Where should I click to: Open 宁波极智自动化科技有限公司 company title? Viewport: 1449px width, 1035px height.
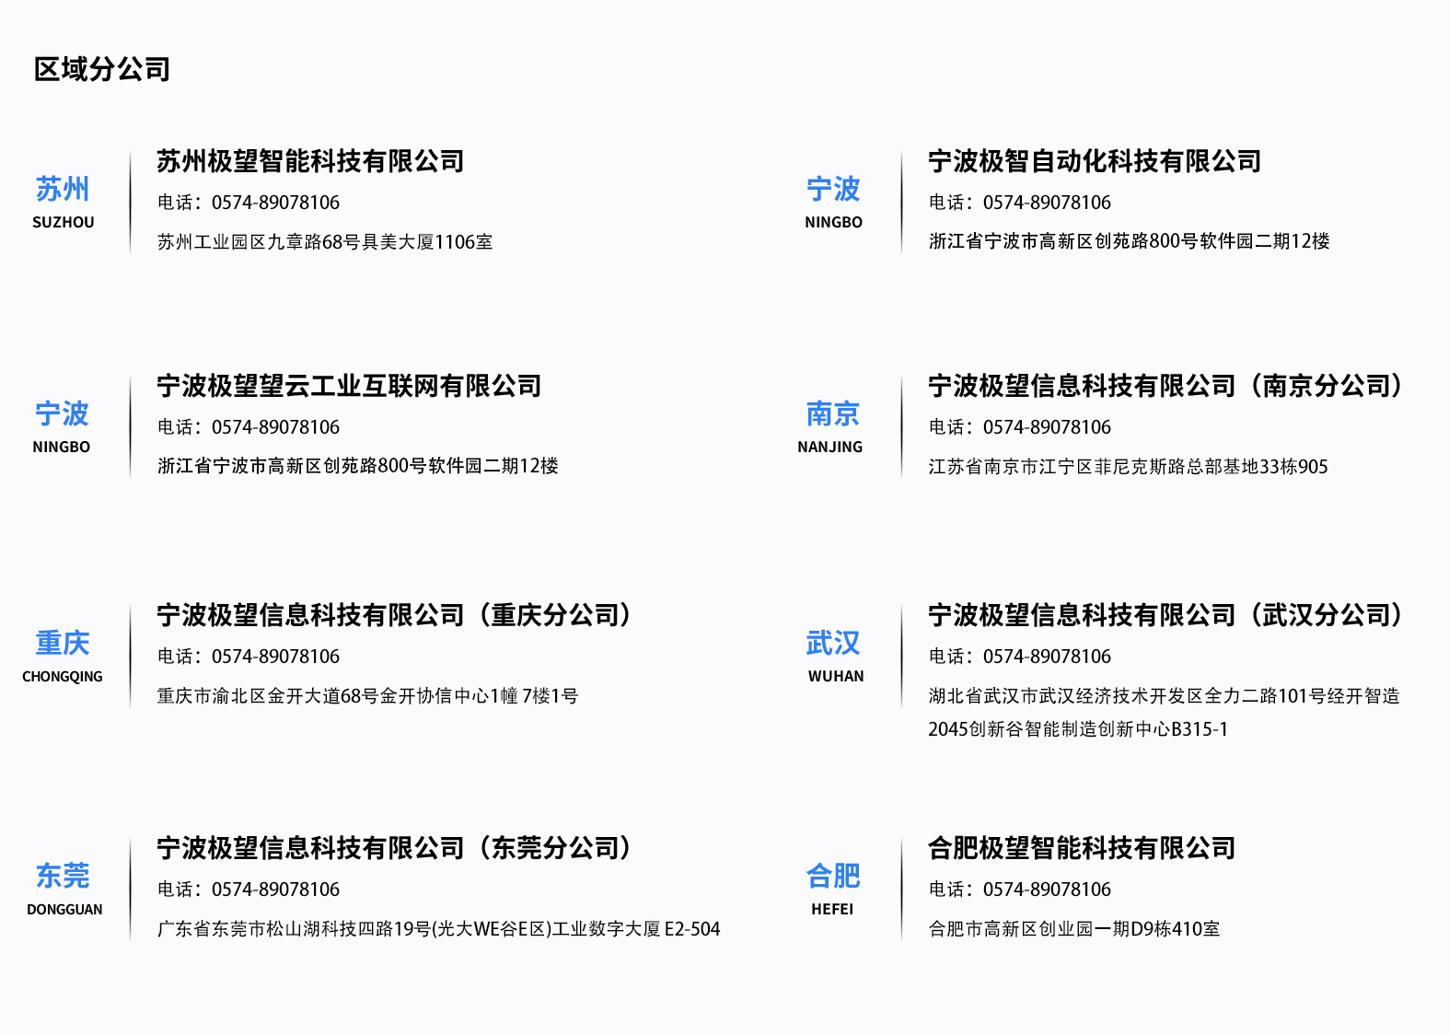pos(1095,161)
